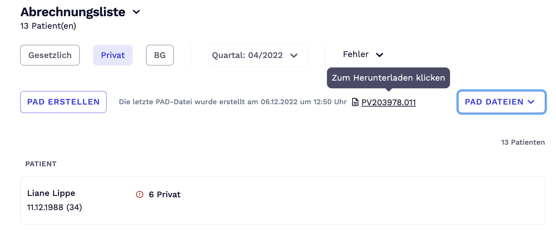556x230 pixels.
Task: Click the PAD ERSTELLEN button
Action: (63, 102)
